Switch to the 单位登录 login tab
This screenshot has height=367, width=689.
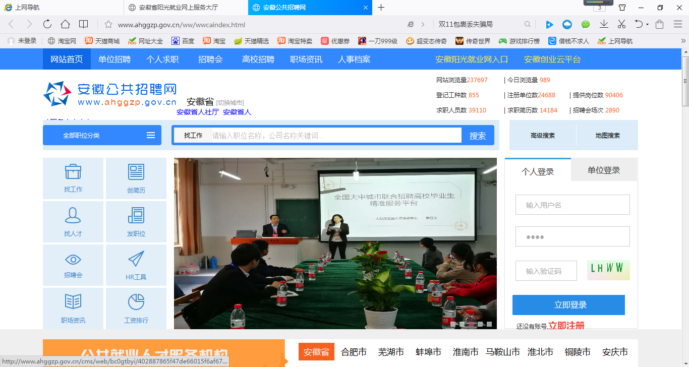[603, 170]
